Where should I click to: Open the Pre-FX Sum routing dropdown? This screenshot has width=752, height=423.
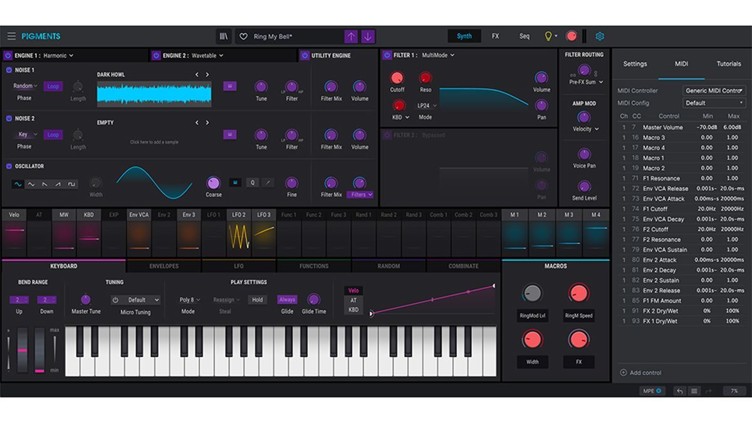tap(586, 82)
